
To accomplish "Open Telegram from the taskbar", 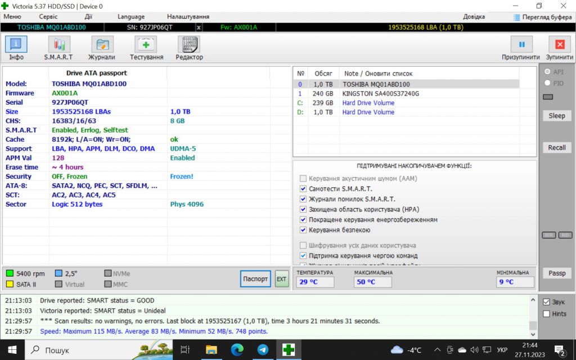I will [263, 350].
